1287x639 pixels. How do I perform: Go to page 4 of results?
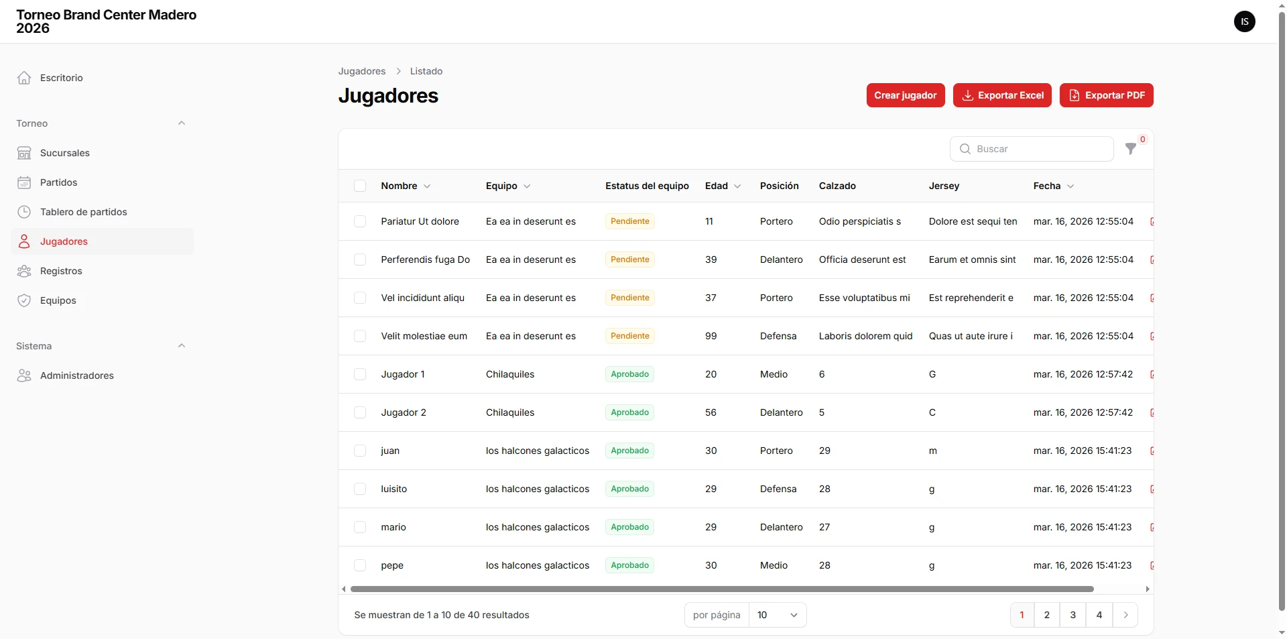click(1099, 615)
